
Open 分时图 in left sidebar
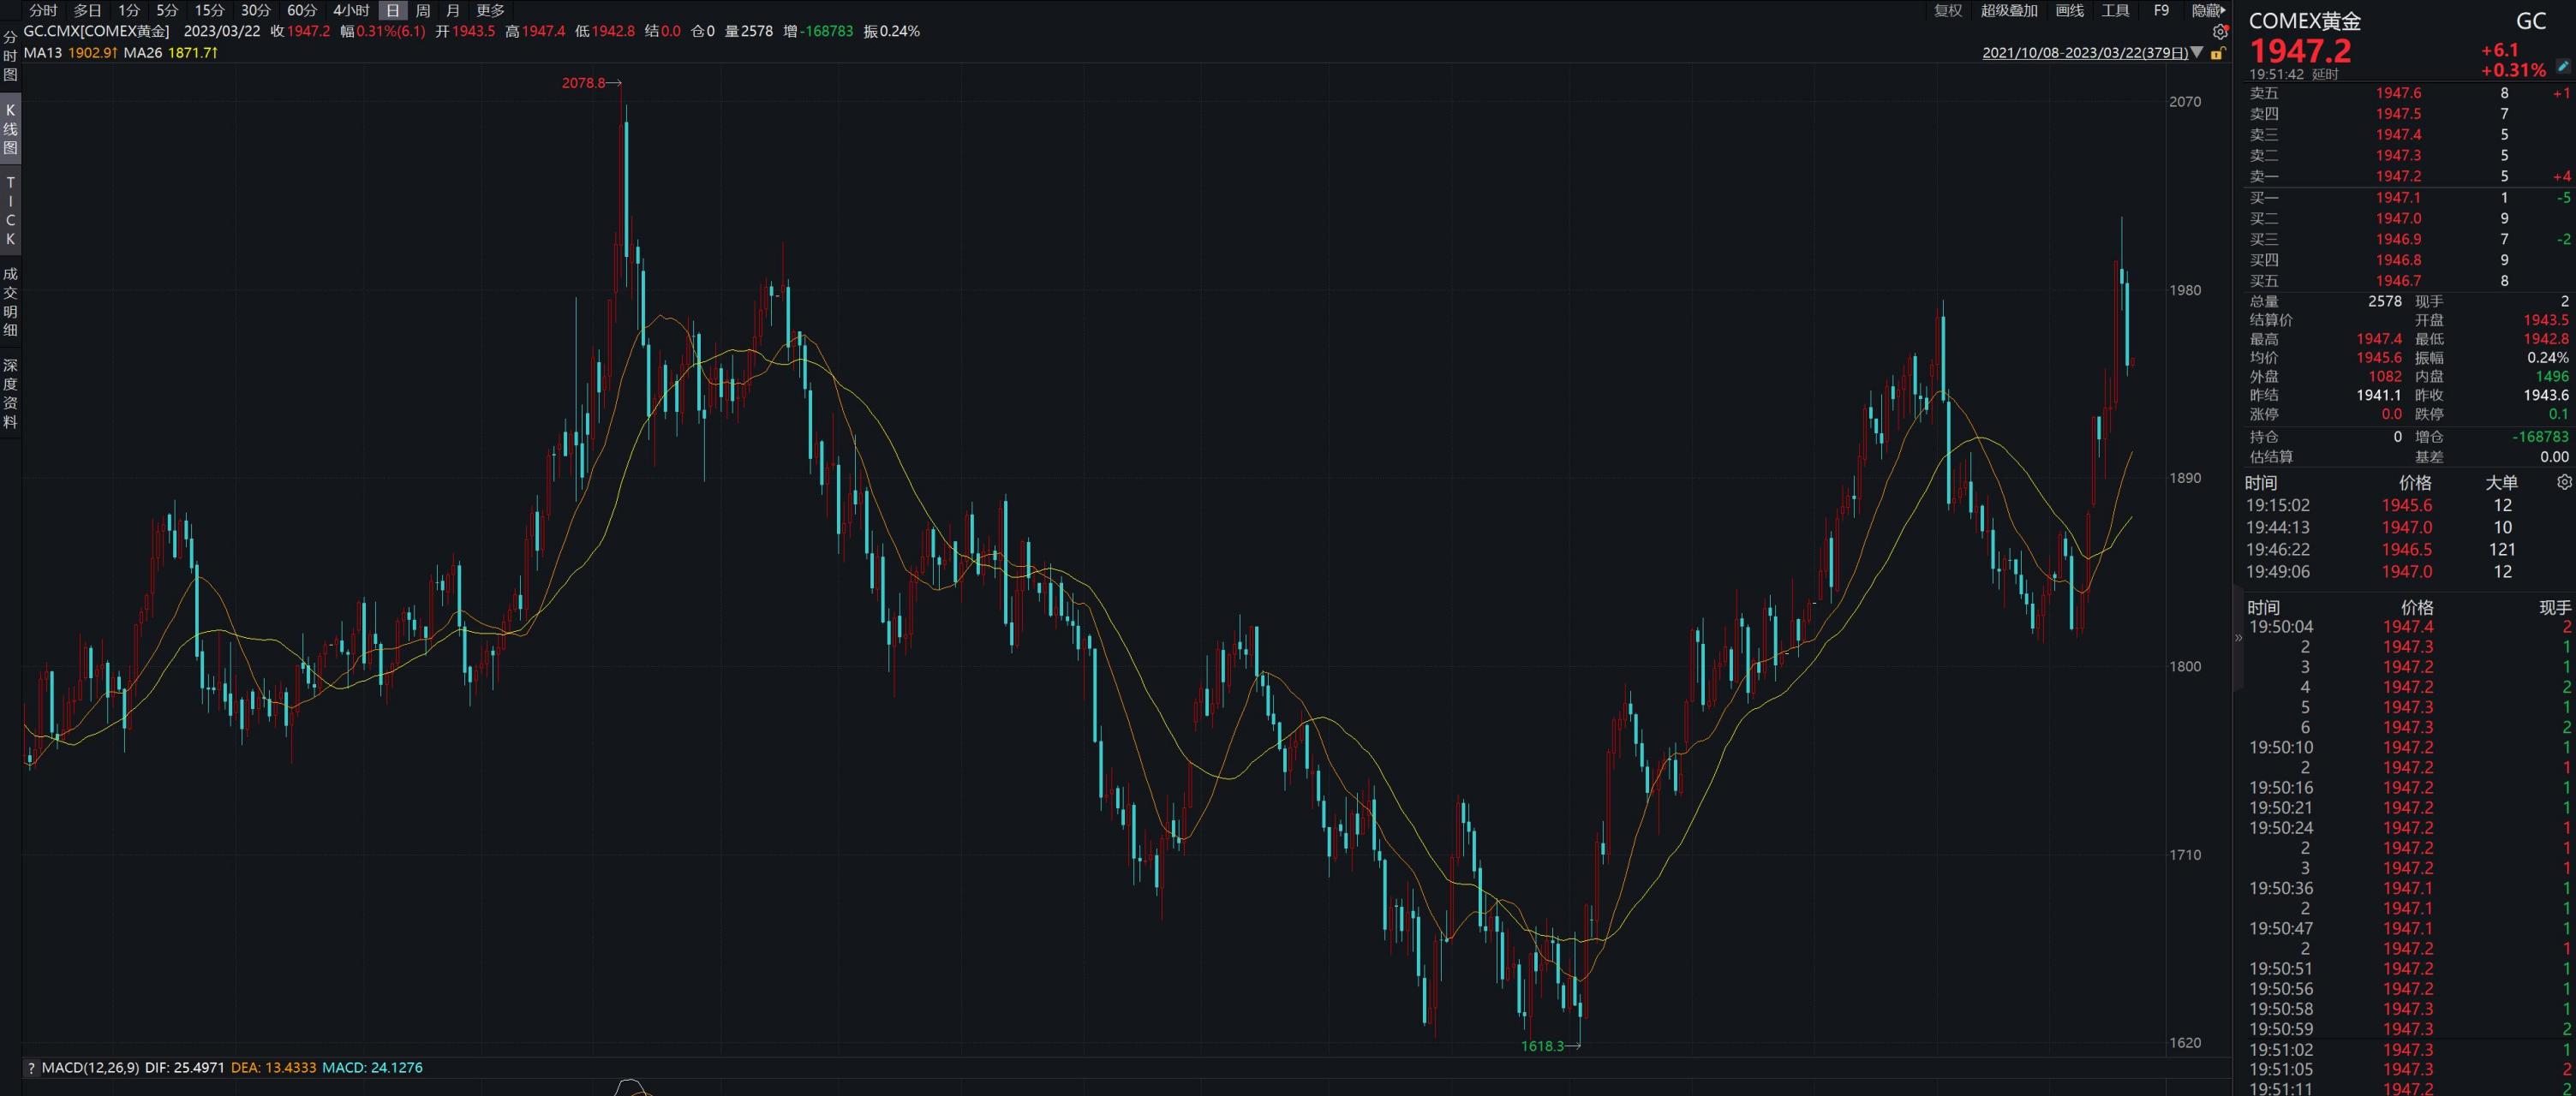(10, 56)
